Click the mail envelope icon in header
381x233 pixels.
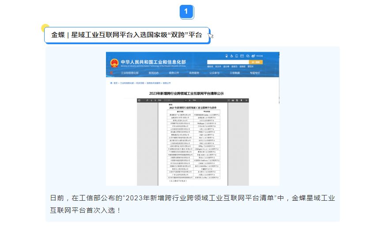tap(242, 56)
